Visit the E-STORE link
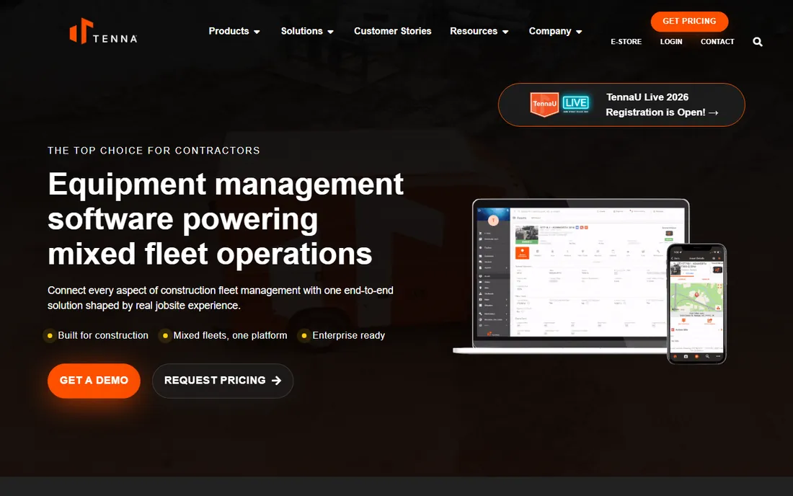 [626, 42]
